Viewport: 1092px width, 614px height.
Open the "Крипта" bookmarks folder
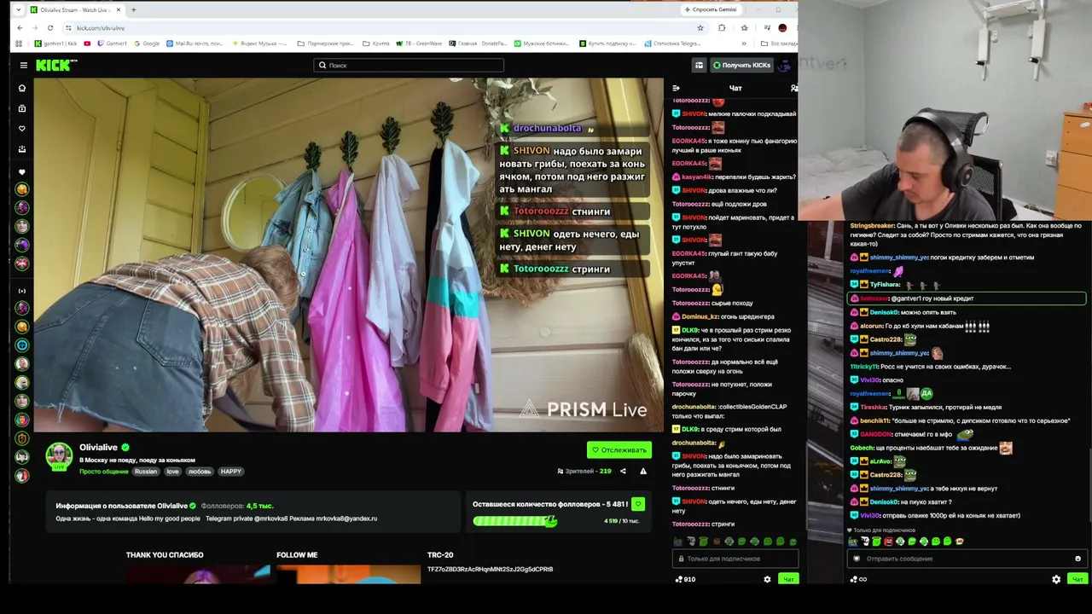(378, 43)
